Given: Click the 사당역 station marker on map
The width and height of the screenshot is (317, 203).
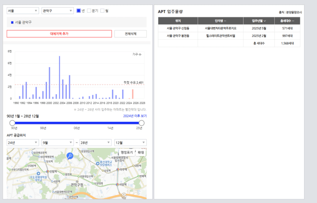Looking at the screenshot, I should (117, 185).
